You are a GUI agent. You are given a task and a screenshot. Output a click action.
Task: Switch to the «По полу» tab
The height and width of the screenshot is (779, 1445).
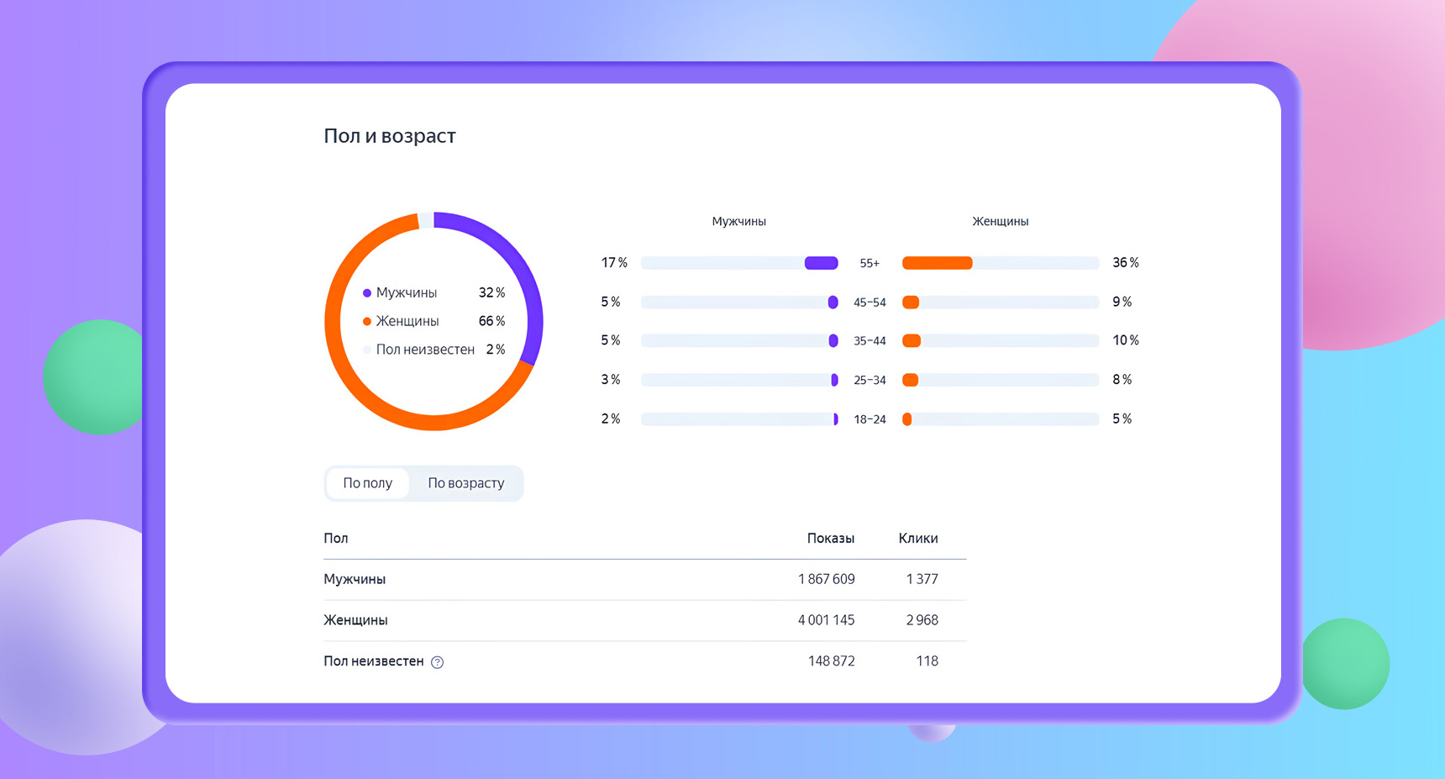point(367,483)
